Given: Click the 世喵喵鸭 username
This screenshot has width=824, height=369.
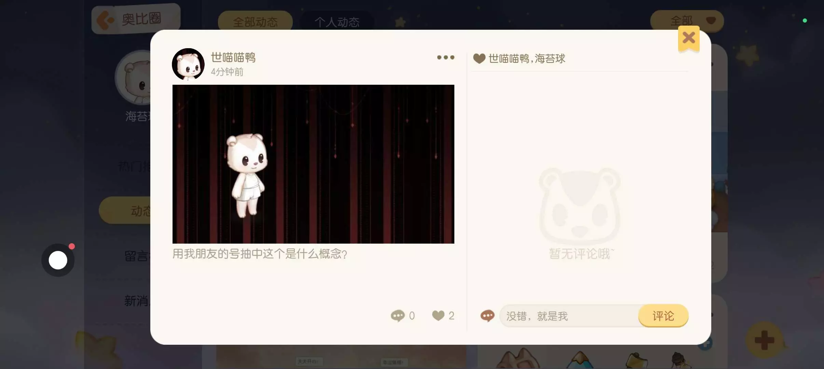Looking at the screenshot, I should point(233,57).
